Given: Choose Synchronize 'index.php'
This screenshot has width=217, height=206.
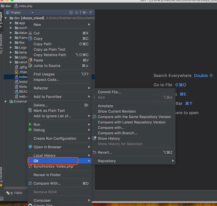Looking at the screenshot, I should pyautogui.click(x=60, y=166).
